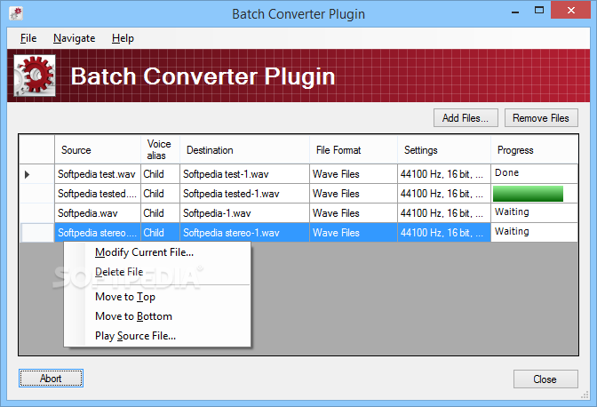Click Child voice alias in Softpedia.wav row

(x=160, y=212)
